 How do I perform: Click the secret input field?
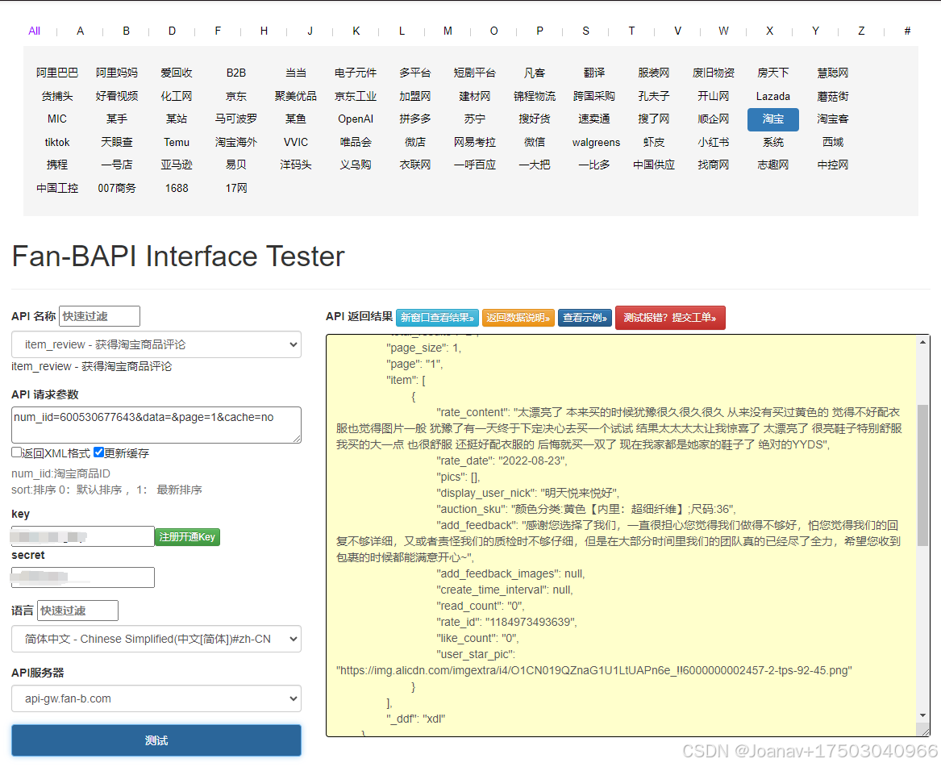click(83, 577)
